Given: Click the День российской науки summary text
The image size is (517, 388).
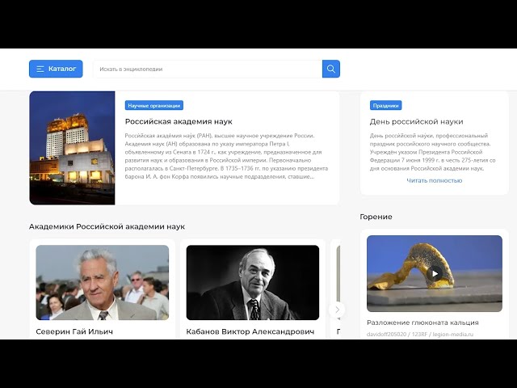Looking at the screenshot, I should coord(433,152).
